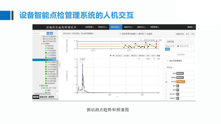Screen dimensions: 221x124
Task: Click the pin icon next to tree search
Action: point(51,34)
